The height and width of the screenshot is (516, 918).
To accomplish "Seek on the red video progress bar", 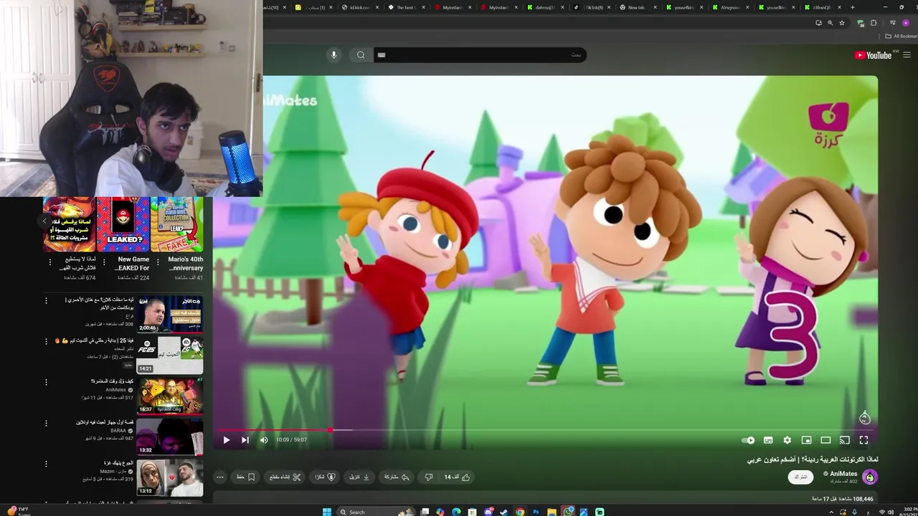I will click(545, 430).
